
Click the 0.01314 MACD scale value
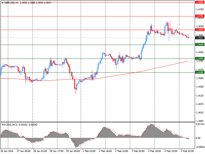pyautogui.click(x=200, y=124)
